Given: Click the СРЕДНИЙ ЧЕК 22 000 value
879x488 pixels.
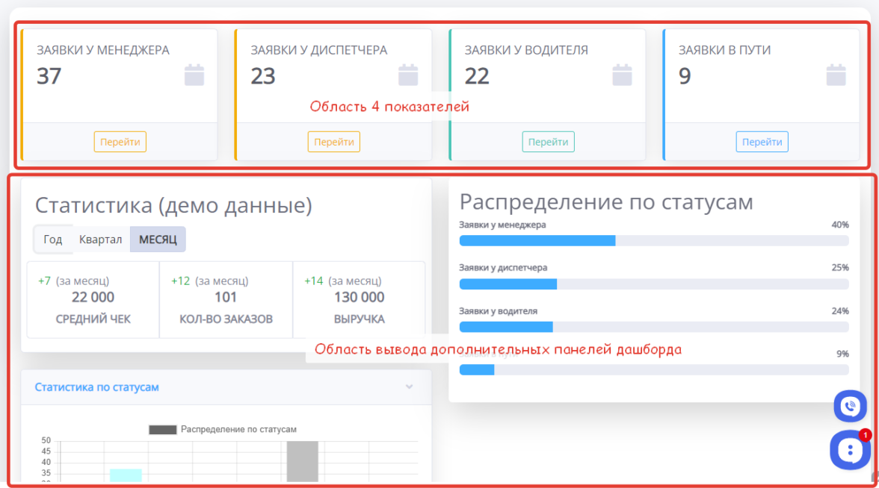Looking at the screenshot, I should click(x=93, y=297).
